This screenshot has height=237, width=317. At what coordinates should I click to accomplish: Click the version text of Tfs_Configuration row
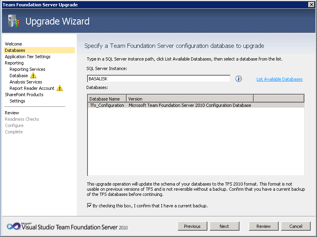(190, 105)
